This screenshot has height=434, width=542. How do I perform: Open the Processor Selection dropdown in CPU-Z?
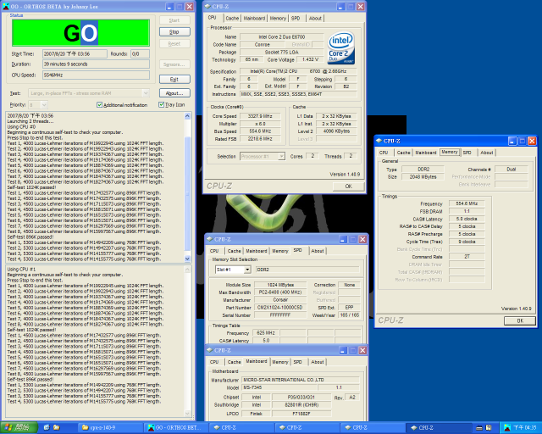coord(281,157)
